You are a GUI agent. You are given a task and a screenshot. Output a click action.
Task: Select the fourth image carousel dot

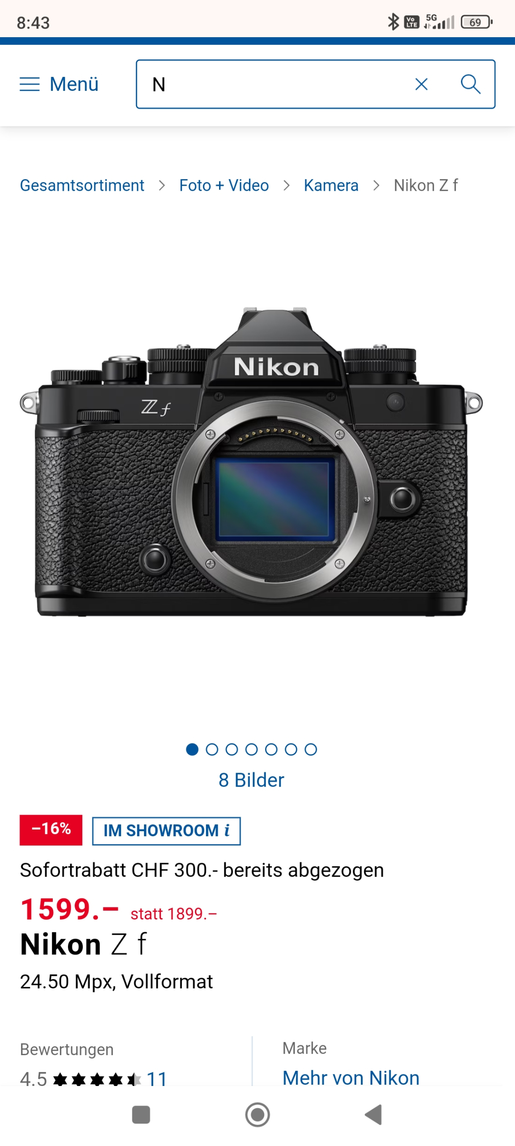tap(251, 749)
